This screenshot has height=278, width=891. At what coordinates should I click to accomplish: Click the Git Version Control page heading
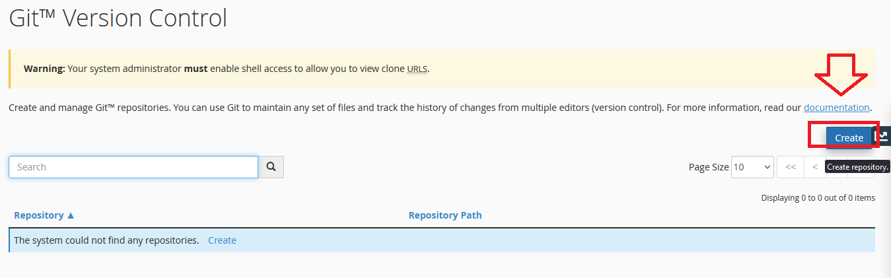(x=118, y=18)
